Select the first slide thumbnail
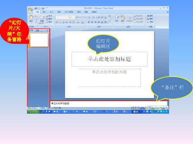Image resolution: width=193 pixels, height=144 pixels. [39, 40]
